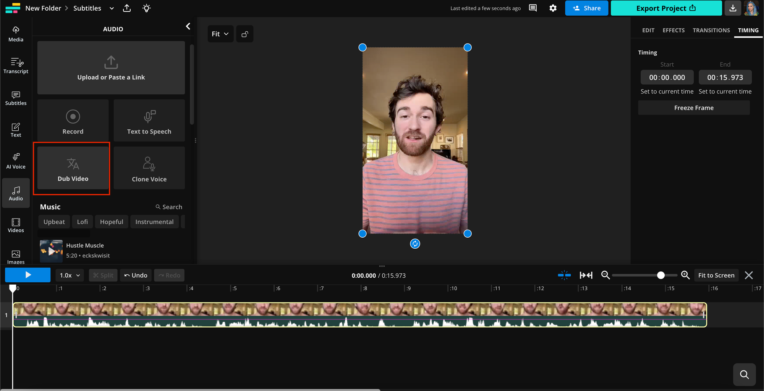Select the TIMING tab
Viewport: 764px width, 391px height.
[x=748, y=30]
